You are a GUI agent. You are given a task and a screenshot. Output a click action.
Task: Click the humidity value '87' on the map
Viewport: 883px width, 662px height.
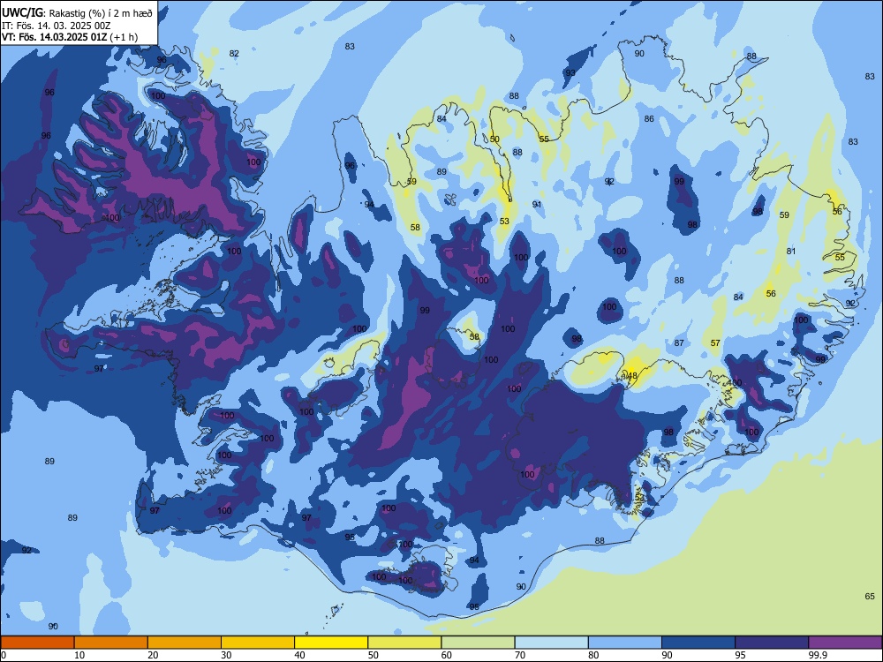pyautogui.click(x=679, y=342)
